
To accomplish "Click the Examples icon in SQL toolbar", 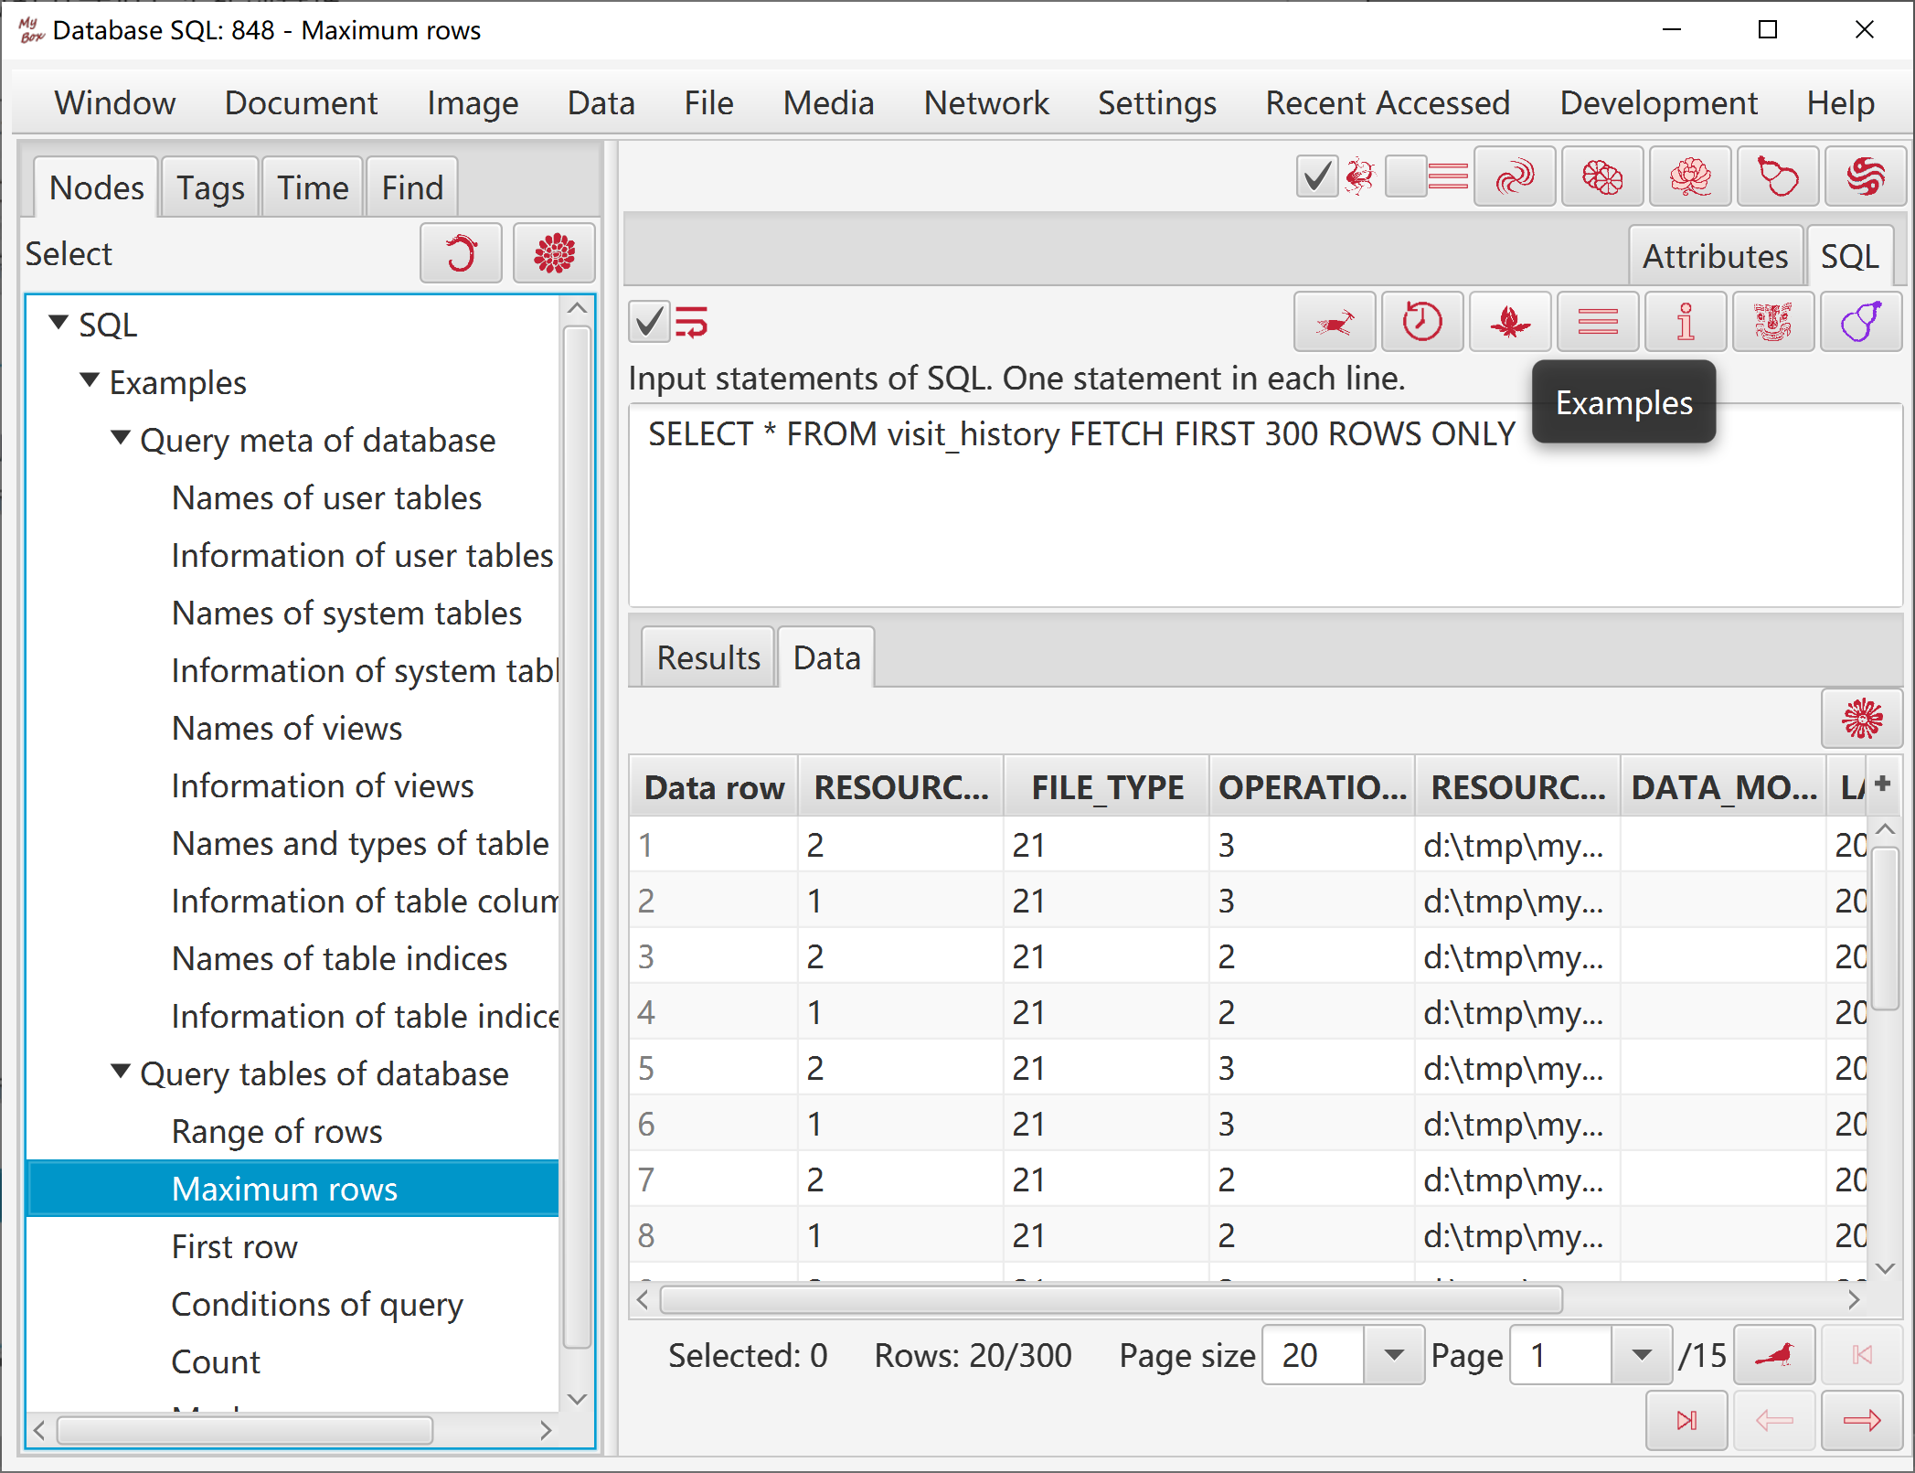I will click(x=1772, y=322).
